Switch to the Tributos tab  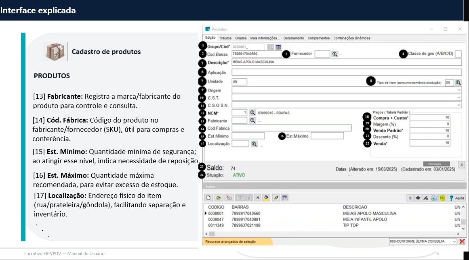tap(225, 38)
